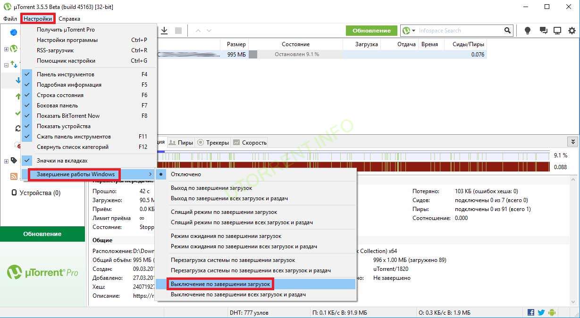
Task: Toggle 'Подробная информация' option
Action: [x=89, y=85]
